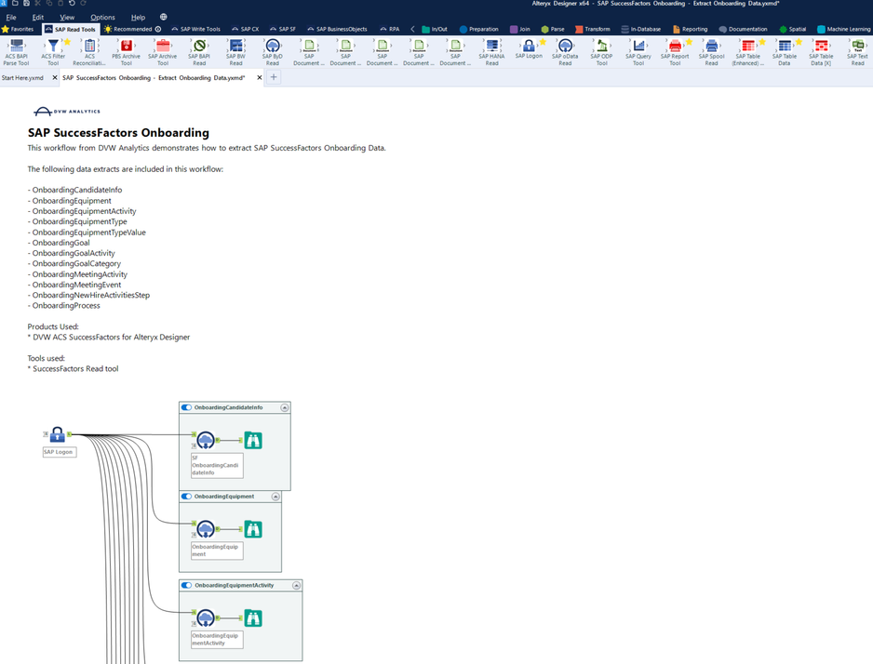Image resolution: width=873 pixels, height=664 pixels.
Task: Select the SAP Logon node on canvas
Action: pos(58,434)
